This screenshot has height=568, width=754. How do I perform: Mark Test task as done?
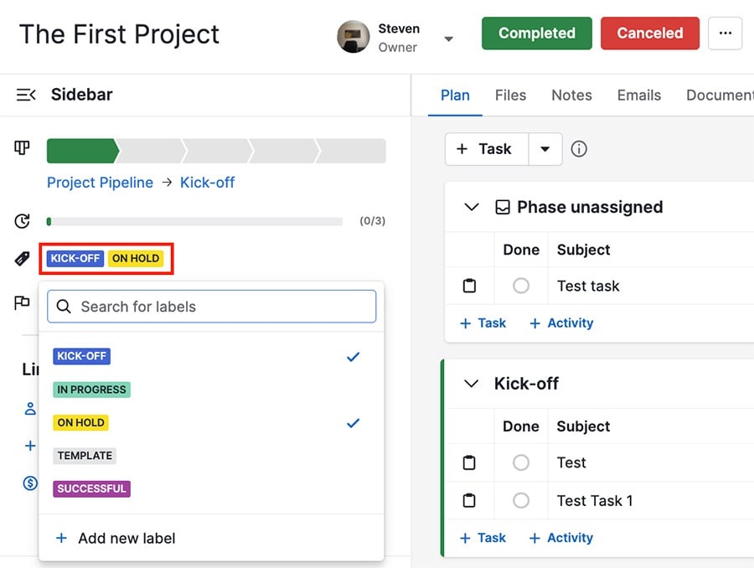(x=521, y=286)
